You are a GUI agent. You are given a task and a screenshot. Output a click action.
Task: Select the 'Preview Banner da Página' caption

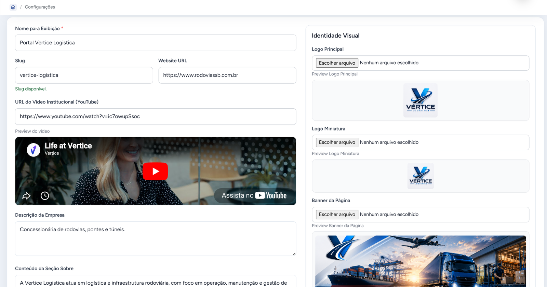pyautogui.click(x=338, y=226)
